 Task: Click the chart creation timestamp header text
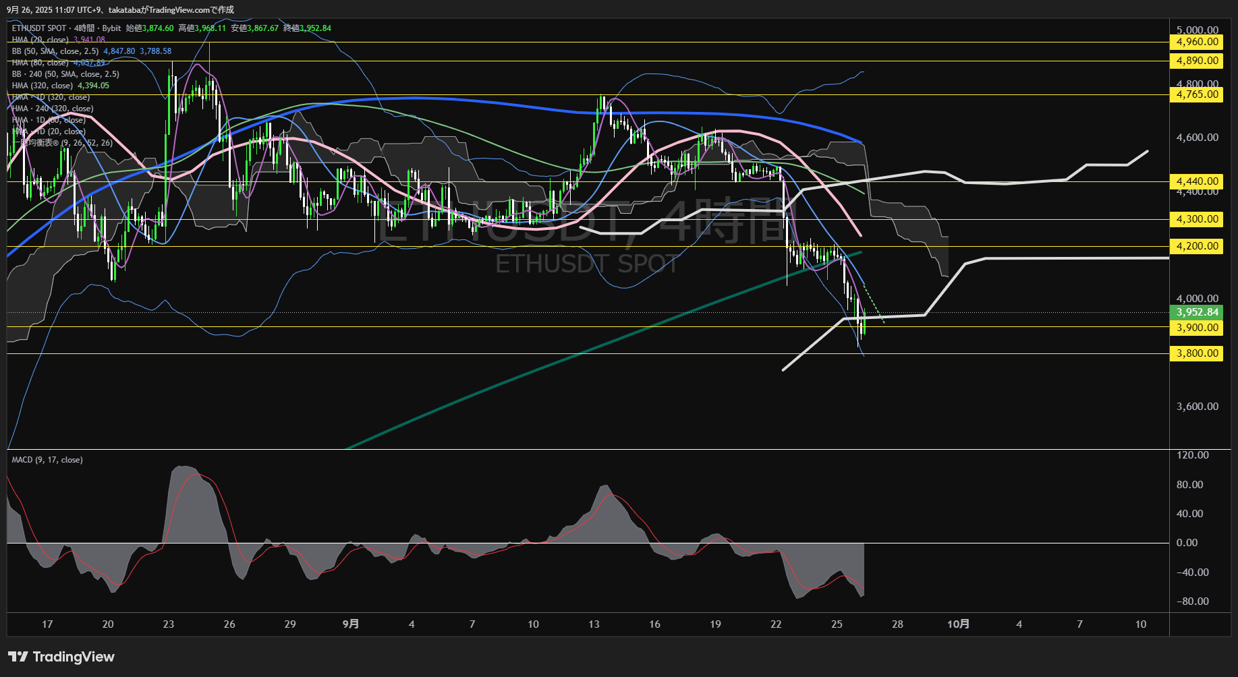click(x=120, y=10)
